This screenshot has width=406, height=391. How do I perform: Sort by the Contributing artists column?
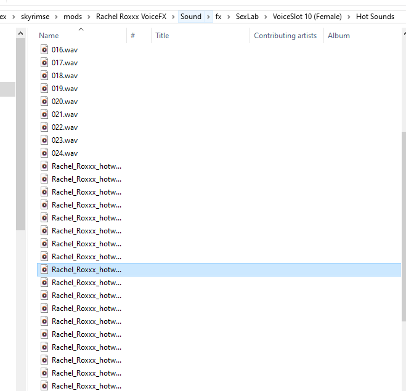[x=286, y=36]
